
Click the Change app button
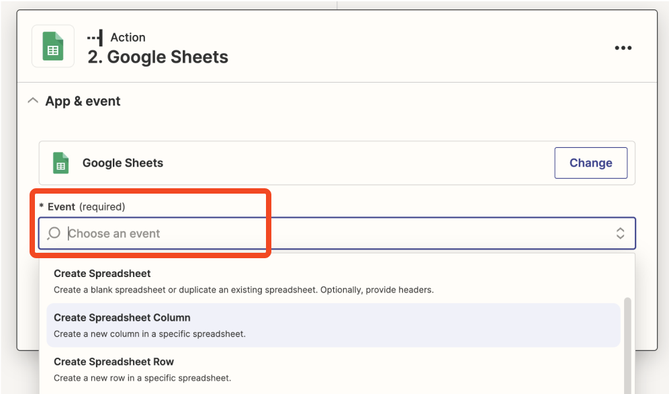590,163
